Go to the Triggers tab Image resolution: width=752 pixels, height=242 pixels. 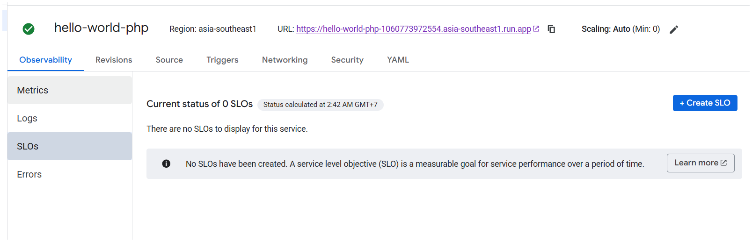[x=222, y=60]
